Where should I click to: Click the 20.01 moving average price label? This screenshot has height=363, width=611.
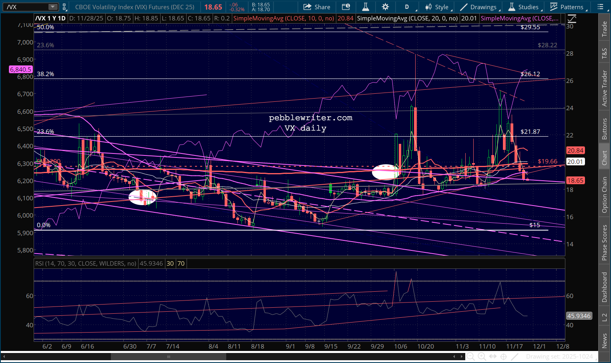point(575,161)
